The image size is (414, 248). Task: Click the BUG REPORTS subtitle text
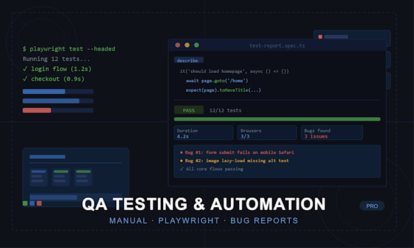(264, 221)
